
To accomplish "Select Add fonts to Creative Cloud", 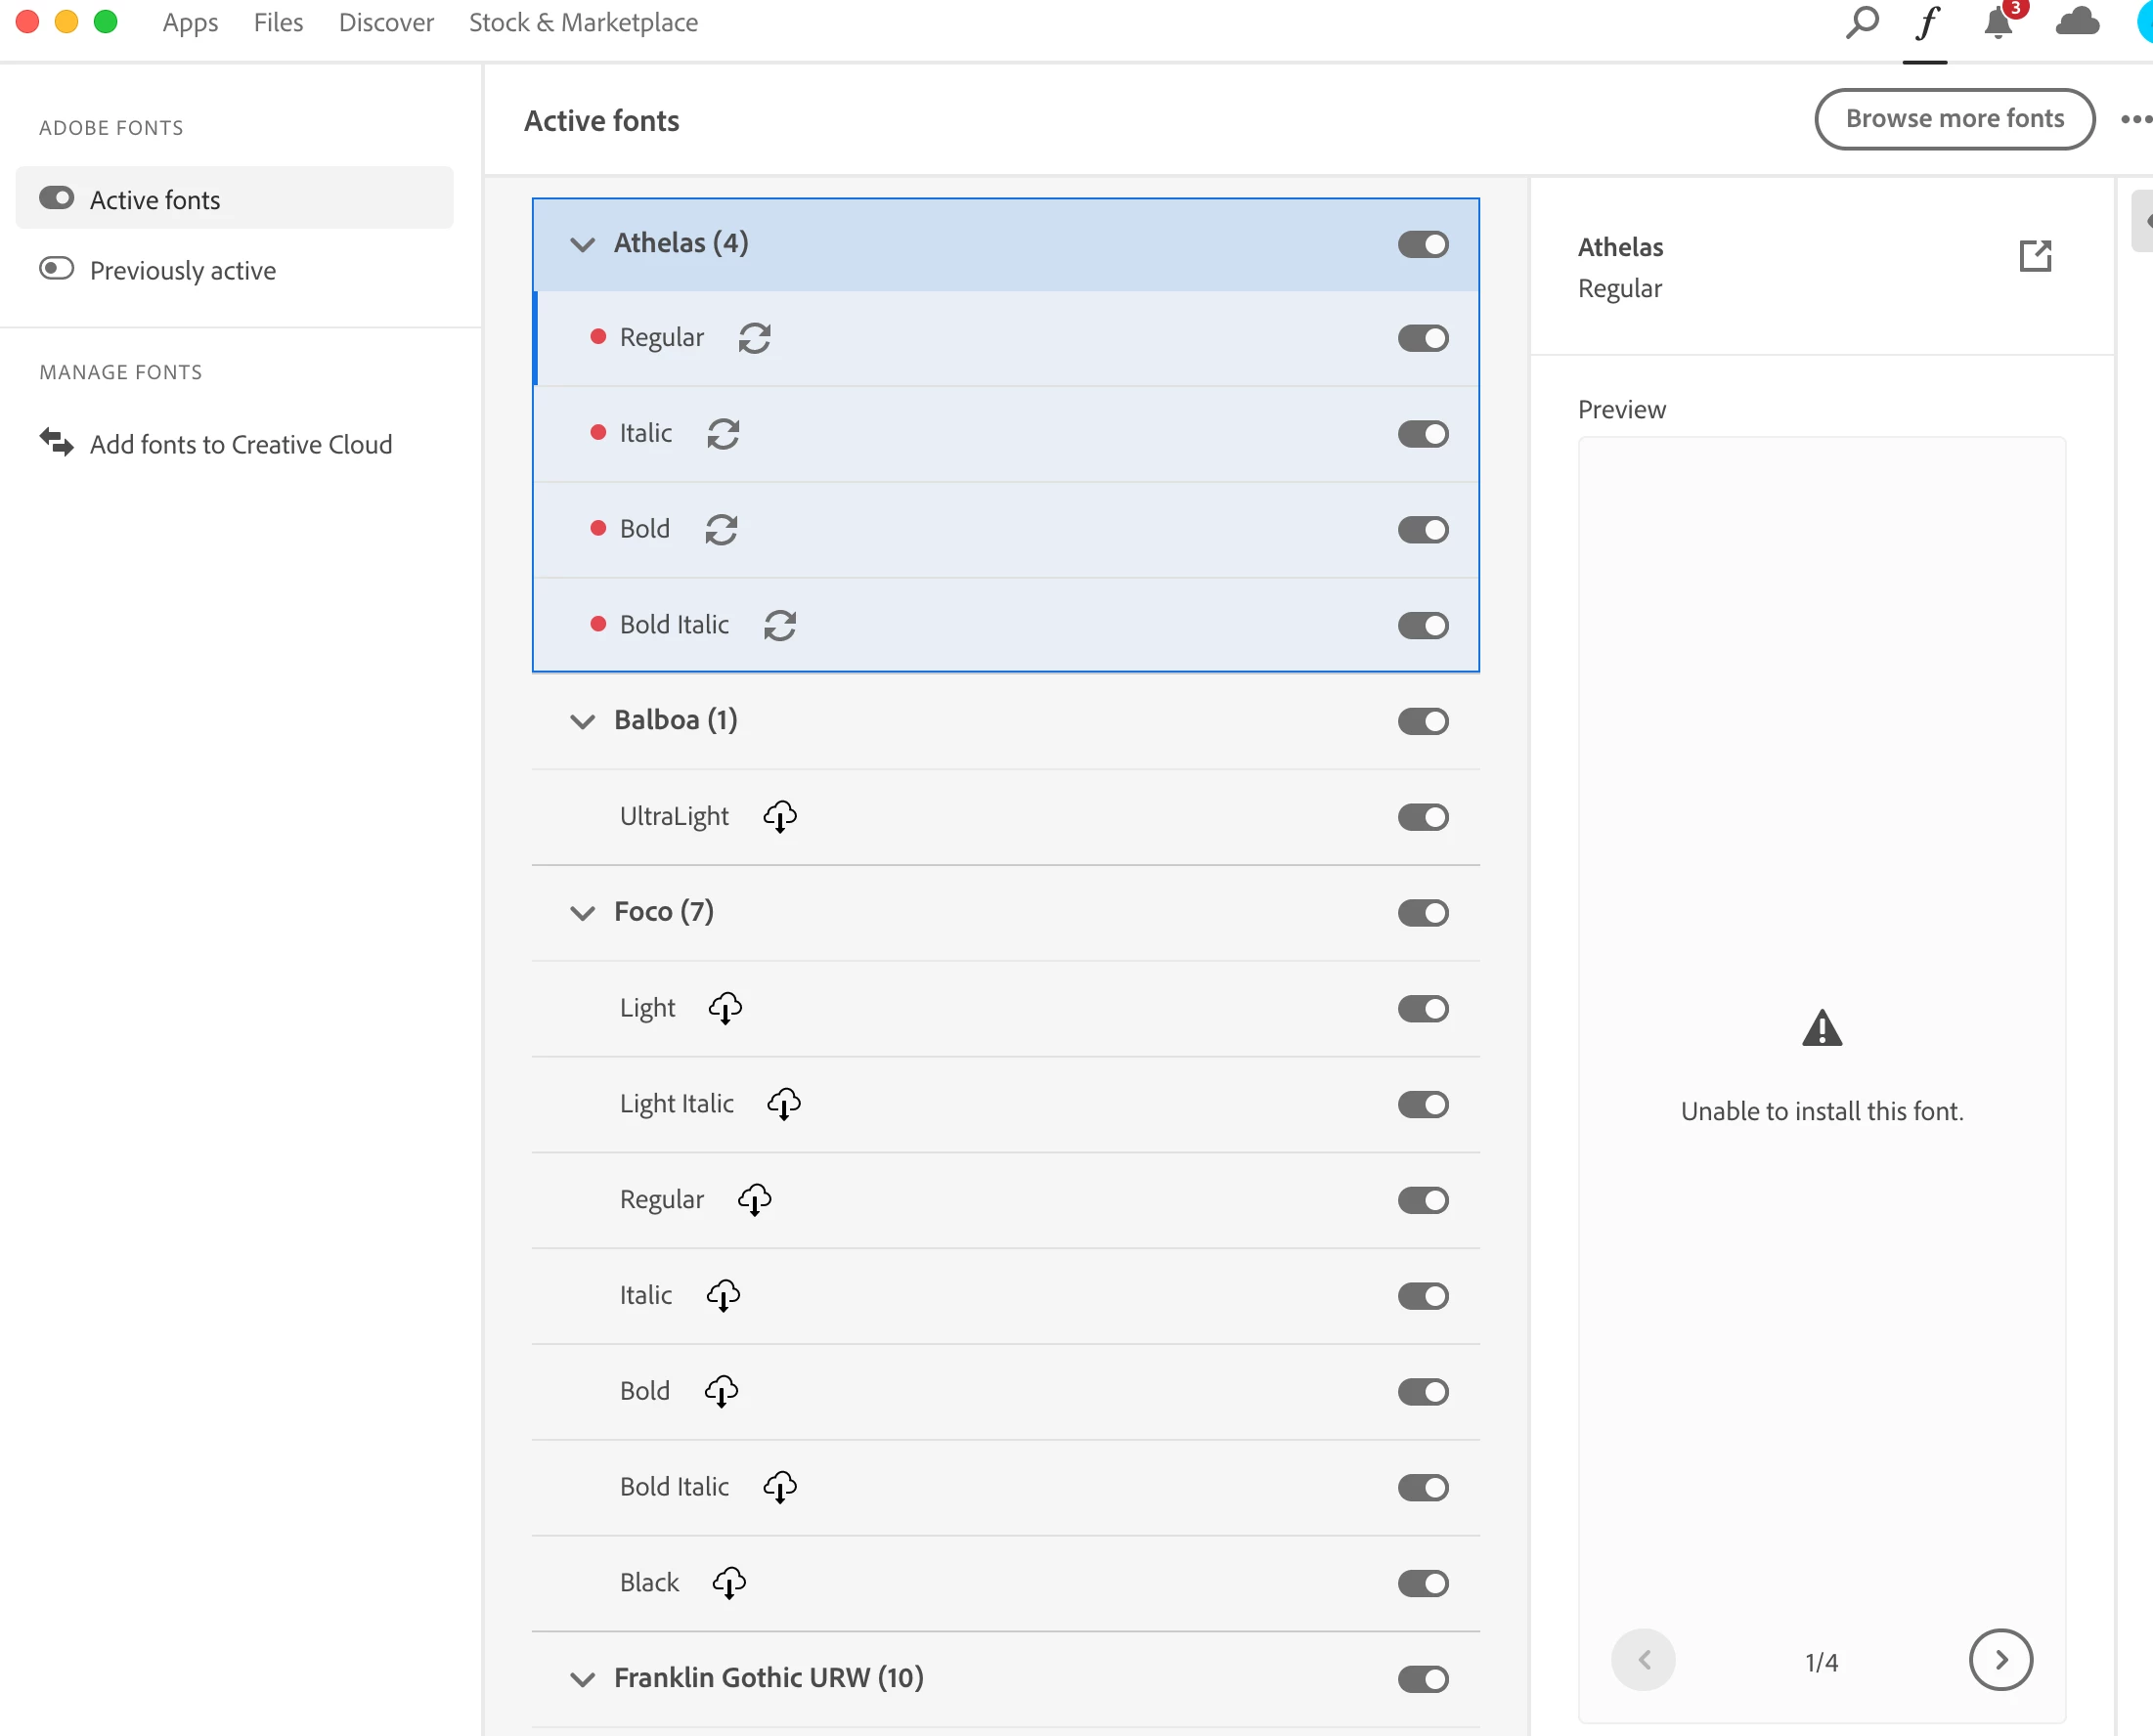I will (x=240, y=444).
